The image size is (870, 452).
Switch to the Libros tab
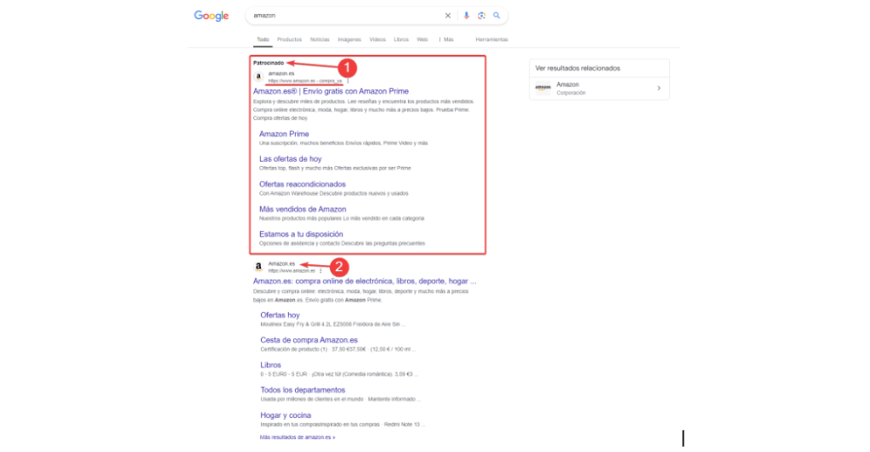401,40
